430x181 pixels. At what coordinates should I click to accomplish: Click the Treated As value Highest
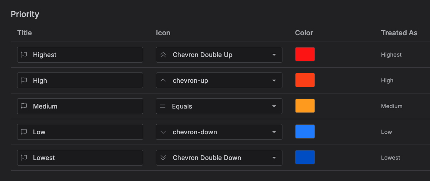[392, 55]
